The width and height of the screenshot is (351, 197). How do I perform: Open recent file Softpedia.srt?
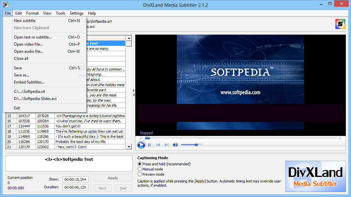click(x=45, y=92)
